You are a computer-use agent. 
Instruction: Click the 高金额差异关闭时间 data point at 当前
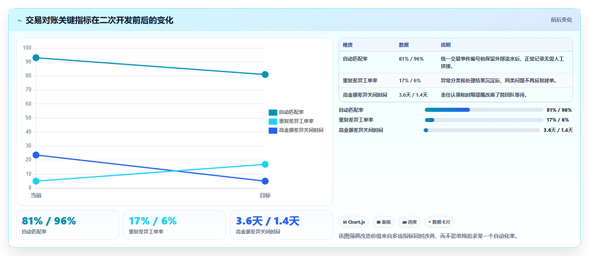point(36,155)
